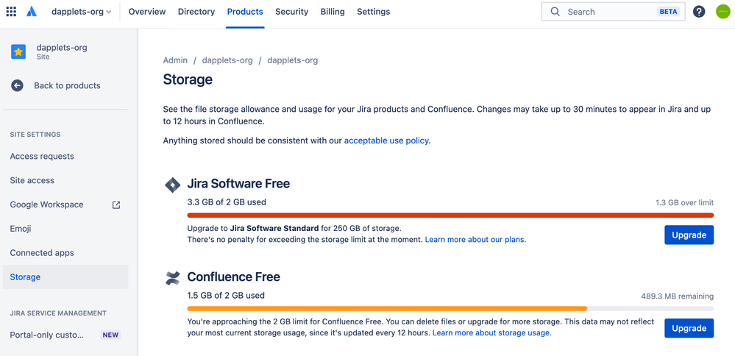Image resolution: width=735 pixels, height=356 pixels.
Task: Click the Storage page heading
Action: pos(188,79)
